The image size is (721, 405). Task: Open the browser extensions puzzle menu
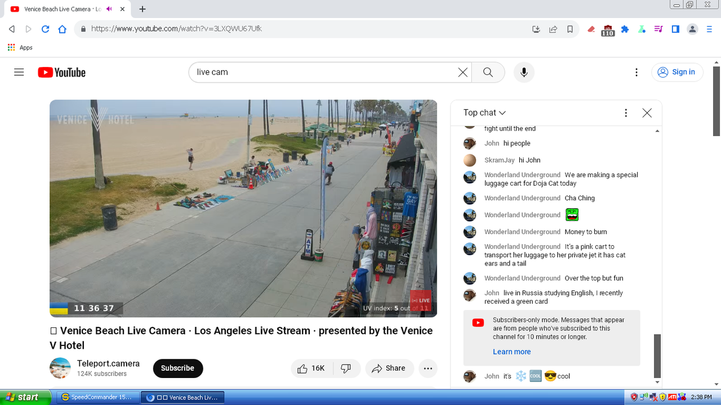[625, 29]
